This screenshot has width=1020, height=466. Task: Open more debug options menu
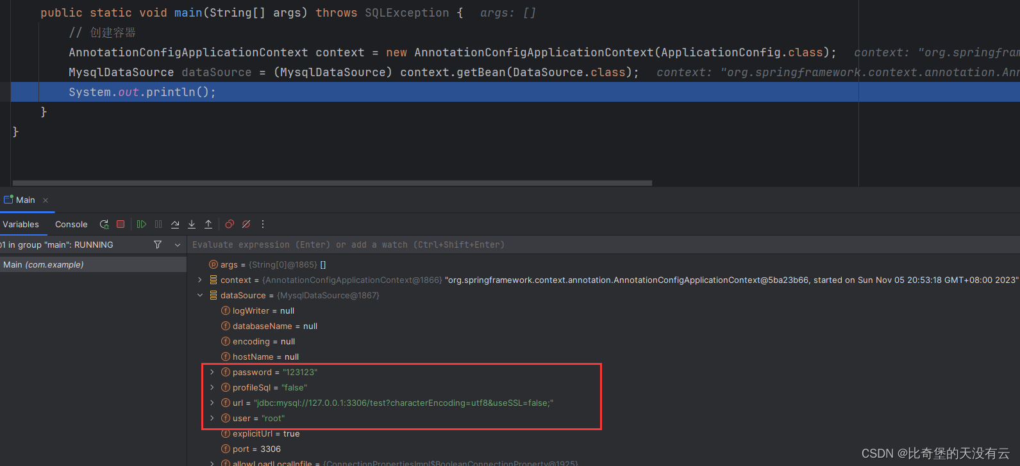pos(263,224)
